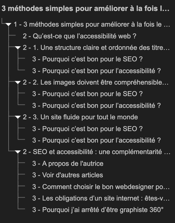Open "Voir d'autres articles" heading
This screenshot has width=175, height=223.
pyautogui.click(x=68, y=175)
